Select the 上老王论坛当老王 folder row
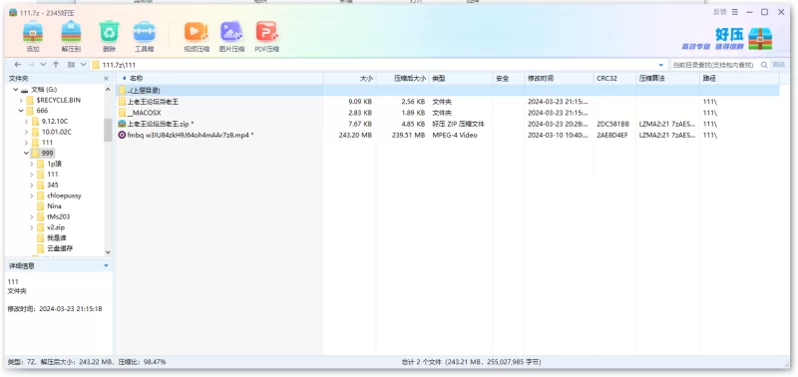The image size is (798, 377). pos(448,102)
